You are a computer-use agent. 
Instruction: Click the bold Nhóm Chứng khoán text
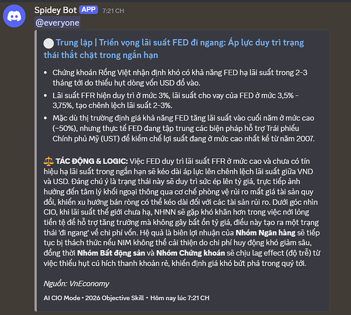190,253
